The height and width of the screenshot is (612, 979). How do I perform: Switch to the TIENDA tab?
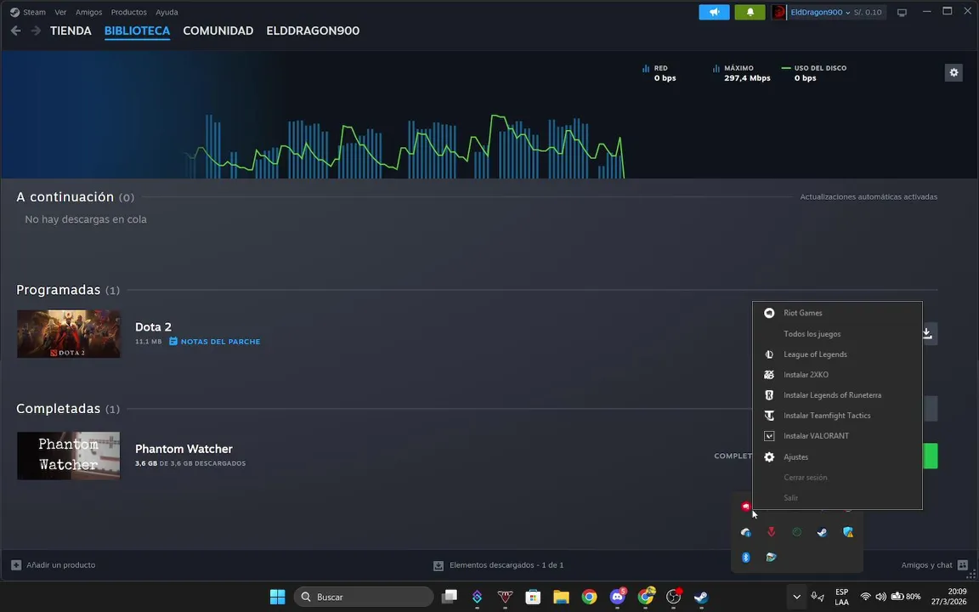click(x=71, y=31)
